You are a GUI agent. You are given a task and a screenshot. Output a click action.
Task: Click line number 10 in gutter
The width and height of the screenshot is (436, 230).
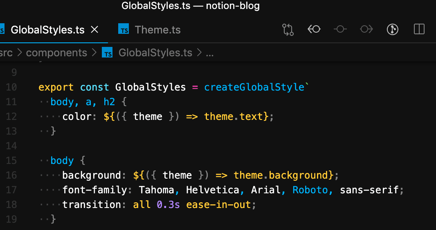pyautogui.click(x=11, y=87)
